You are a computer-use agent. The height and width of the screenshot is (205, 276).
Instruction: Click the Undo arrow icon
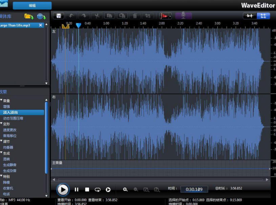pos(71,16)
